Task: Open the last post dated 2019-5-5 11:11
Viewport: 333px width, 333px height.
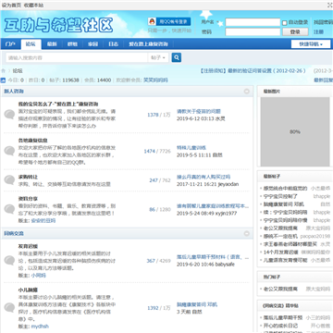Action: coord(191,148)
